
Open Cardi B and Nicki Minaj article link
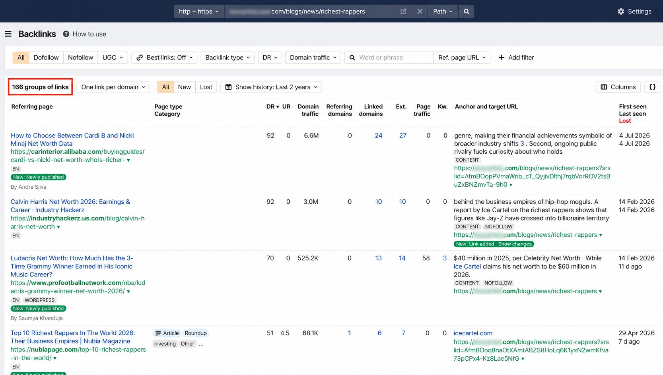point(72,139)
